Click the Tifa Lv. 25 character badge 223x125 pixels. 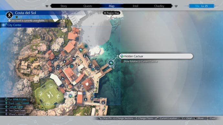point(202,6)
